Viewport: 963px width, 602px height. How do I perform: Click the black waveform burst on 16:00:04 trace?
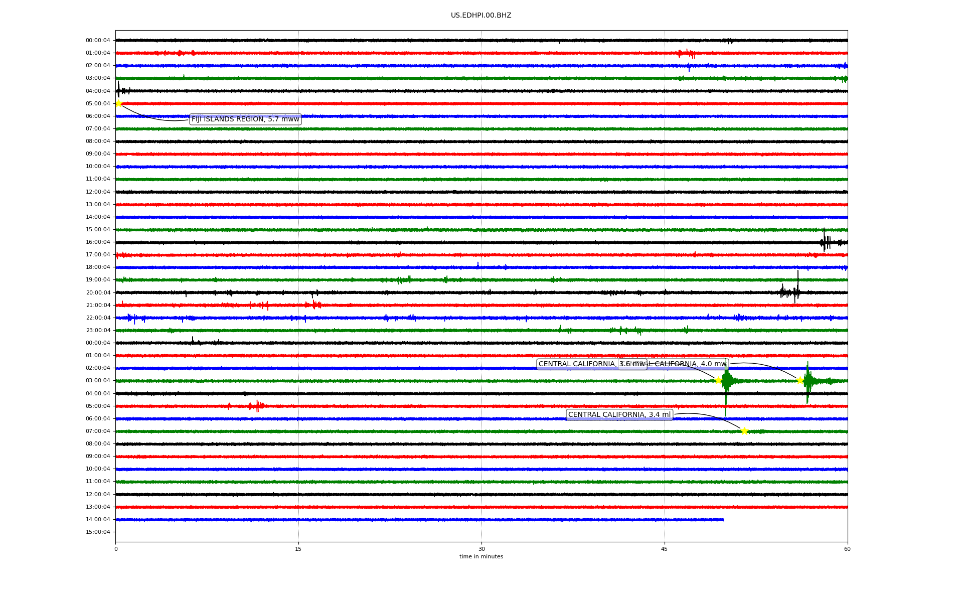coord(825,242)
